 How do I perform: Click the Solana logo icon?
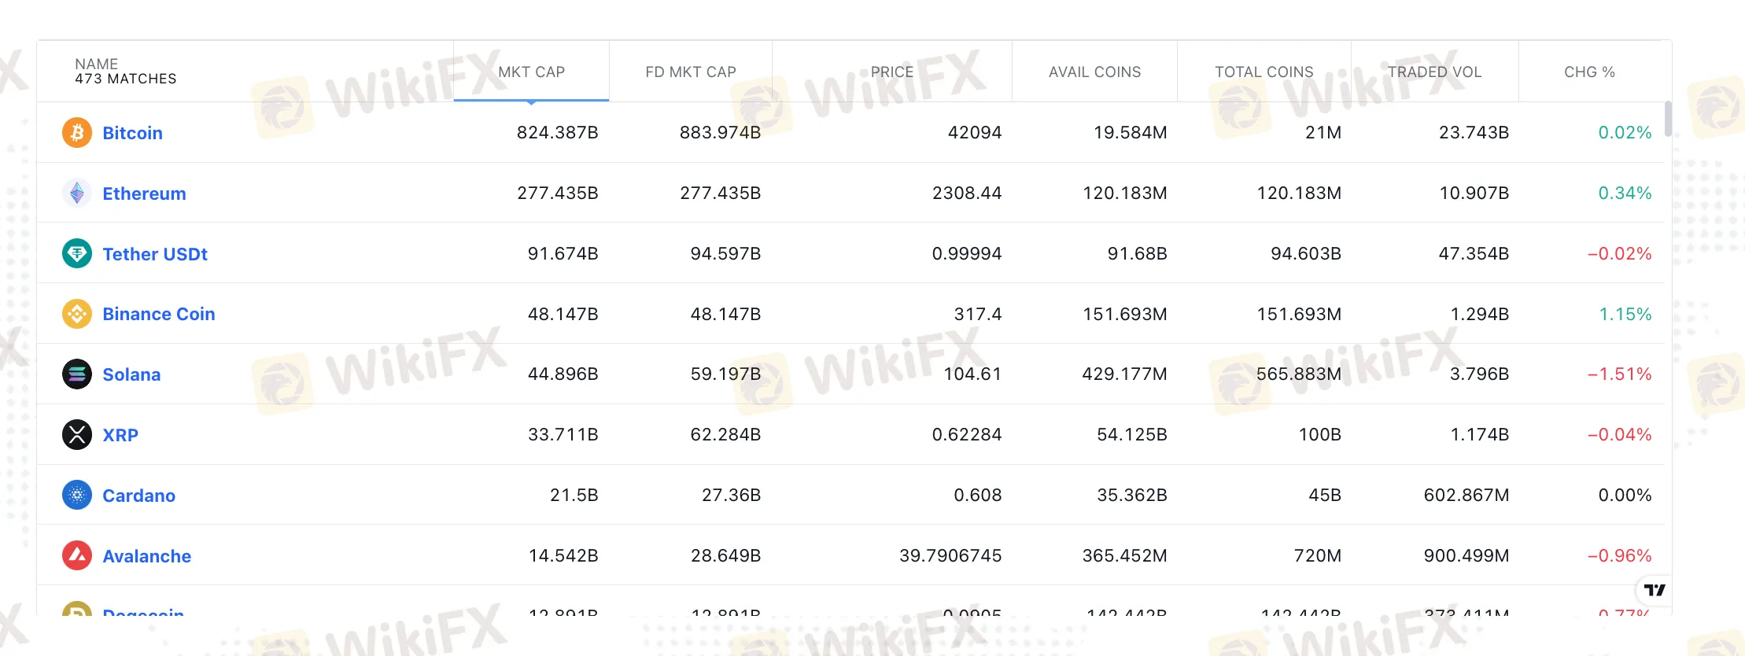point(77,374)
